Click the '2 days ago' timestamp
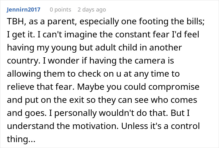219x148 pixels. coord(92,10)
